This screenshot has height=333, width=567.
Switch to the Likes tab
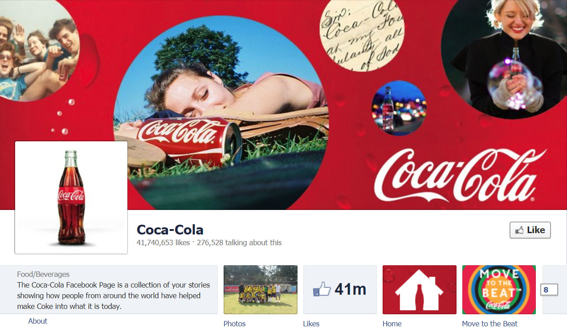click(x=311, y=324)
